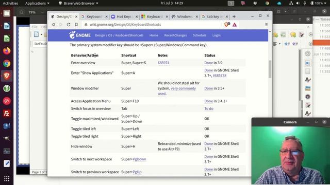
Task: Click the address bar URL field
Action: pyautogui.click(x=152, y=25)
